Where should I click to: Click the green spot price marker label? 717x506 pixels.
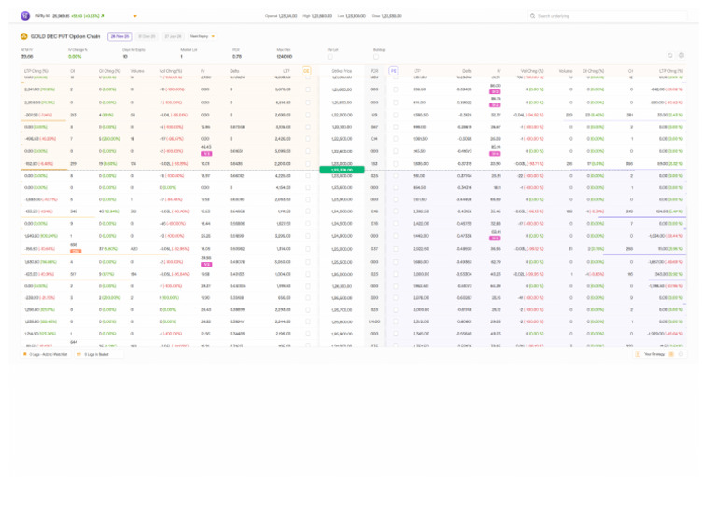tap(342, 170)
